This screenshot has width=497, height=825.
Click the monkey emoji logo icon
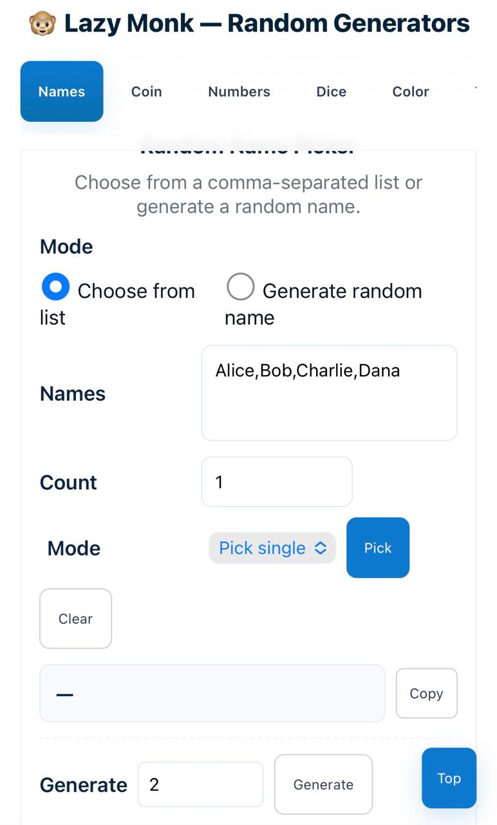[42, 24]
